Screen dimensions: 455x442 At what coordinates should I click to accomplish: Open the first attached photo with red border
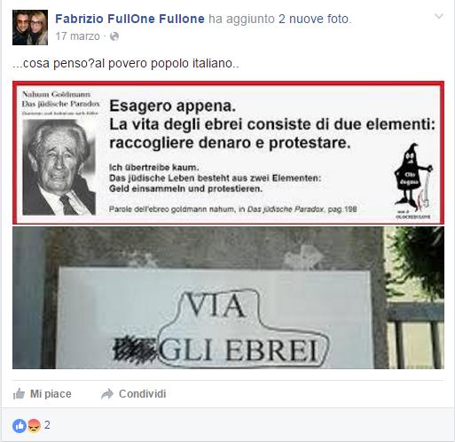point(228,153)
